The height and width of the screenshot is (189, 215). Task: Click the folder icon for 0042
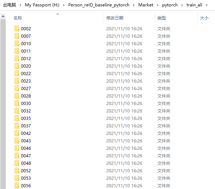(17, 133)
